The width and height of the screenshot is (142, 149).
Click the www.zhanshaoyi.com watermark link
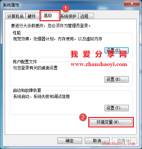click(x=99, y=64)
